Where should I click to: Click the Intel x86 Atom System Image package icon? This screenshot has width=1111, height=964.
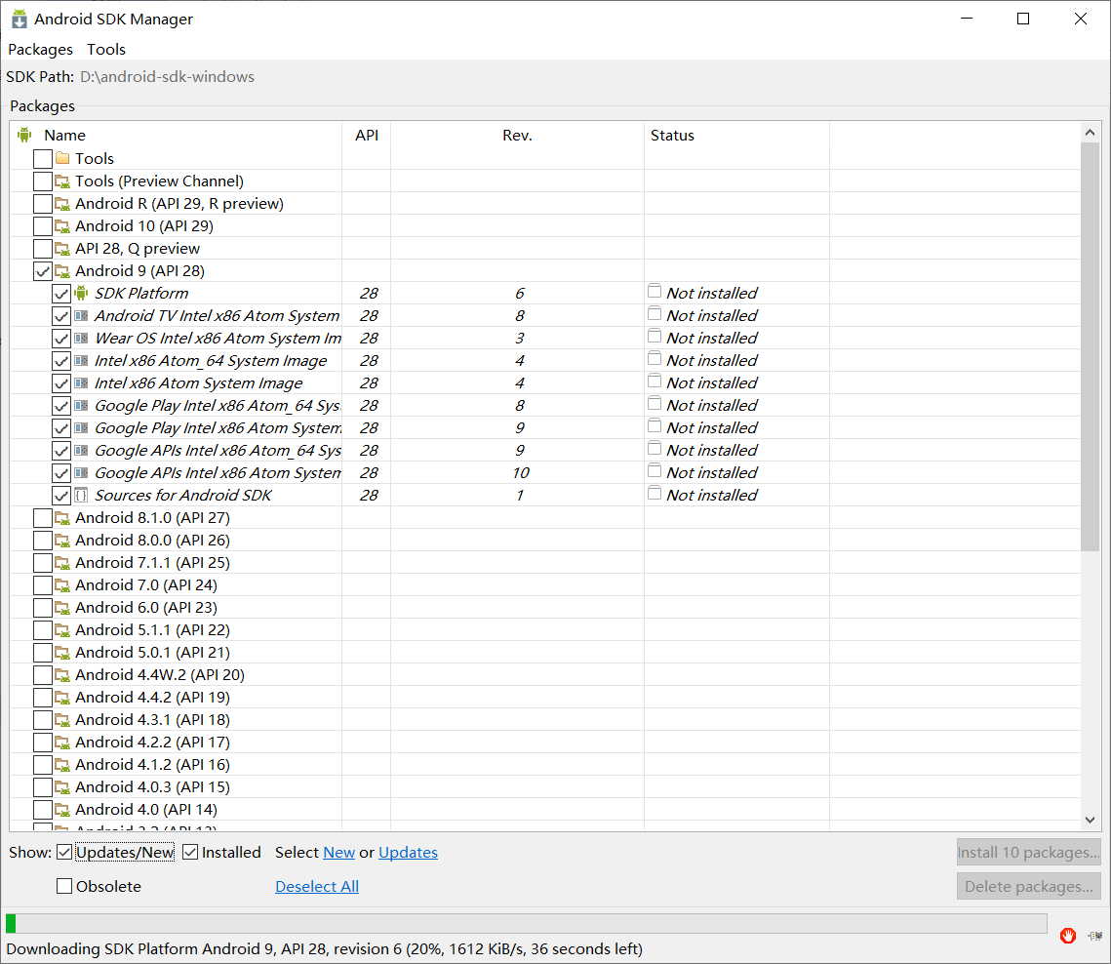coord(82,382)
